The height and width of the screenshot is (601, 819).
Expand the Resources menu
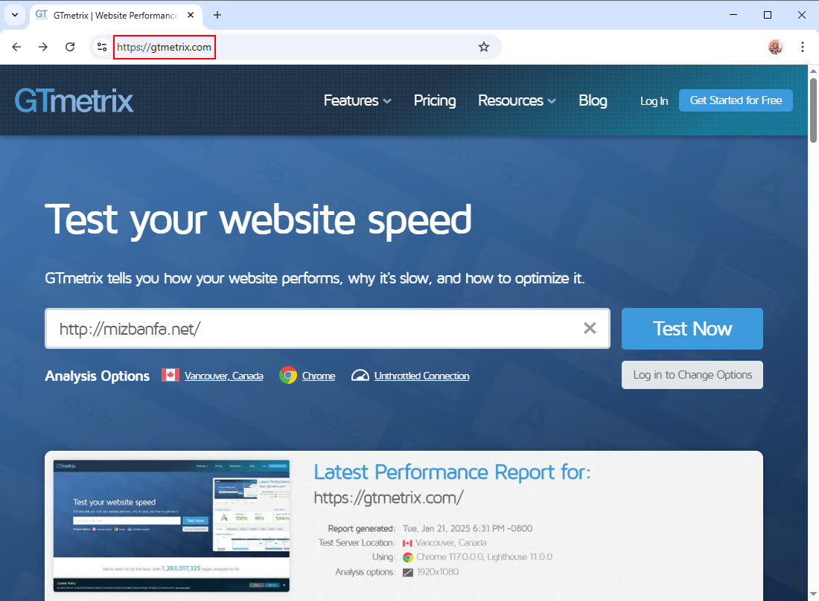pos(517,100)
